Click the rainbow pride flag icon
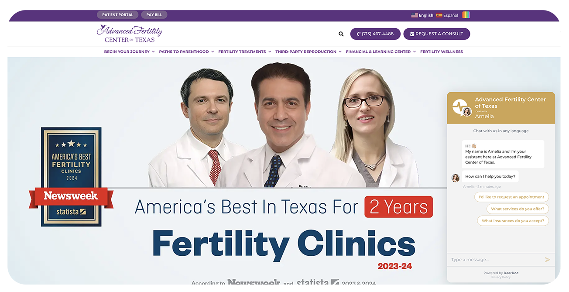This screenshot has height=292, width=569. point(466,15)
